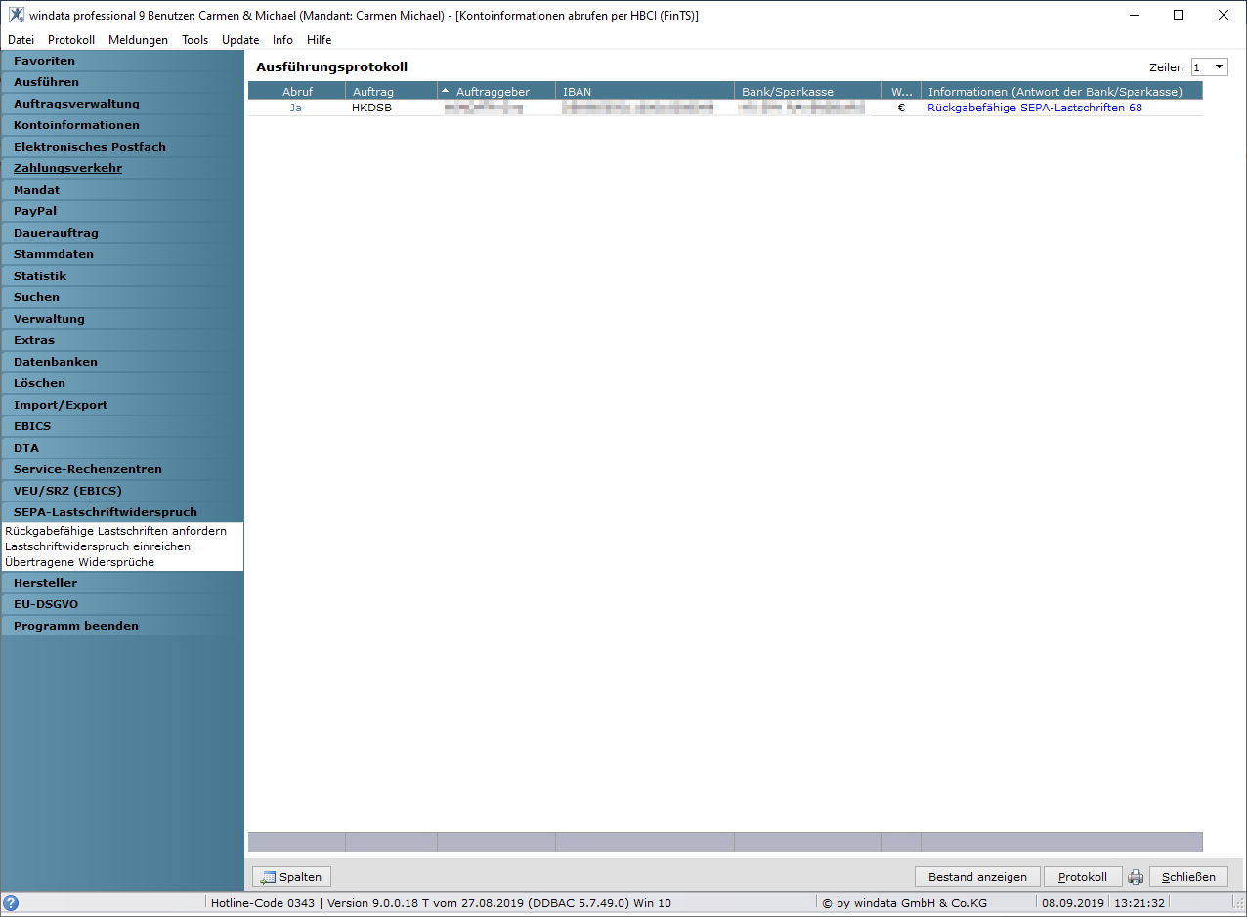Image resolution: width=1247 pixels, height=917 pixels.
Task: Click the Abruf column header
Action: tap(297, 91)
